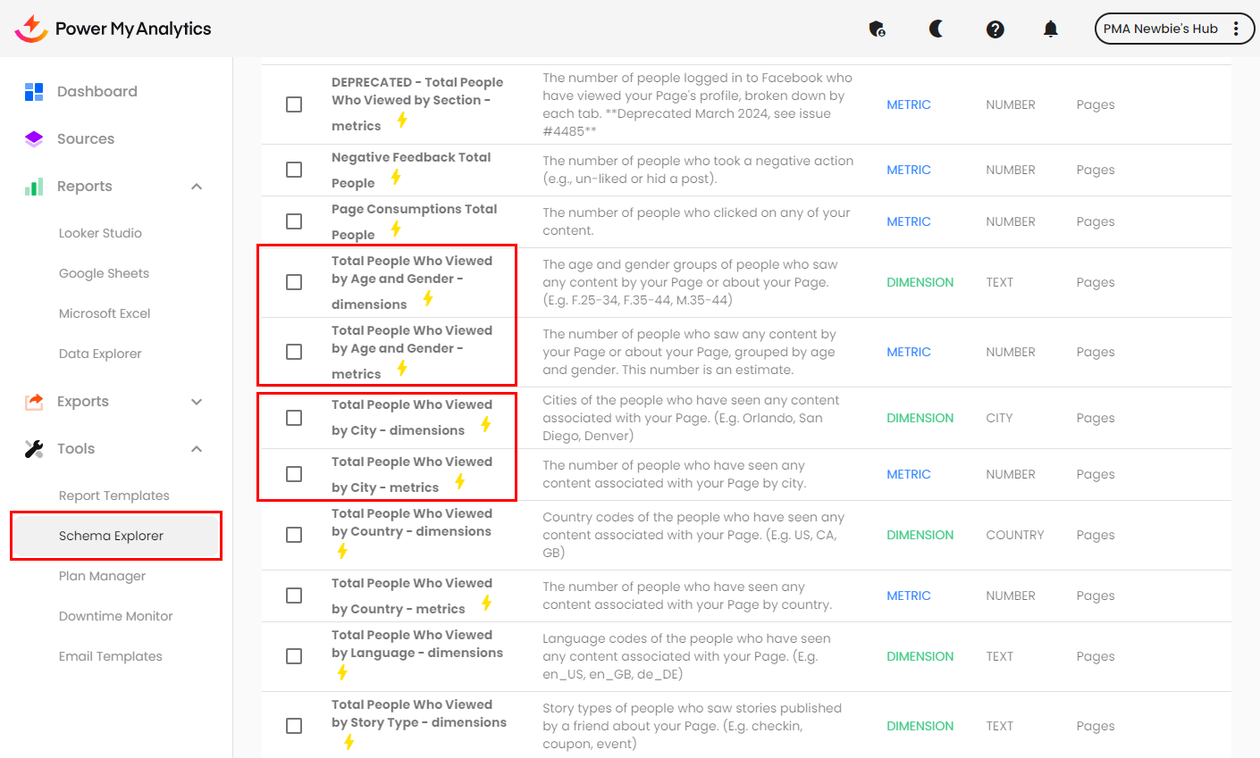
Task: Click the Power My Analytics logo
Action: pyautogui.click(x=113, y=29)
